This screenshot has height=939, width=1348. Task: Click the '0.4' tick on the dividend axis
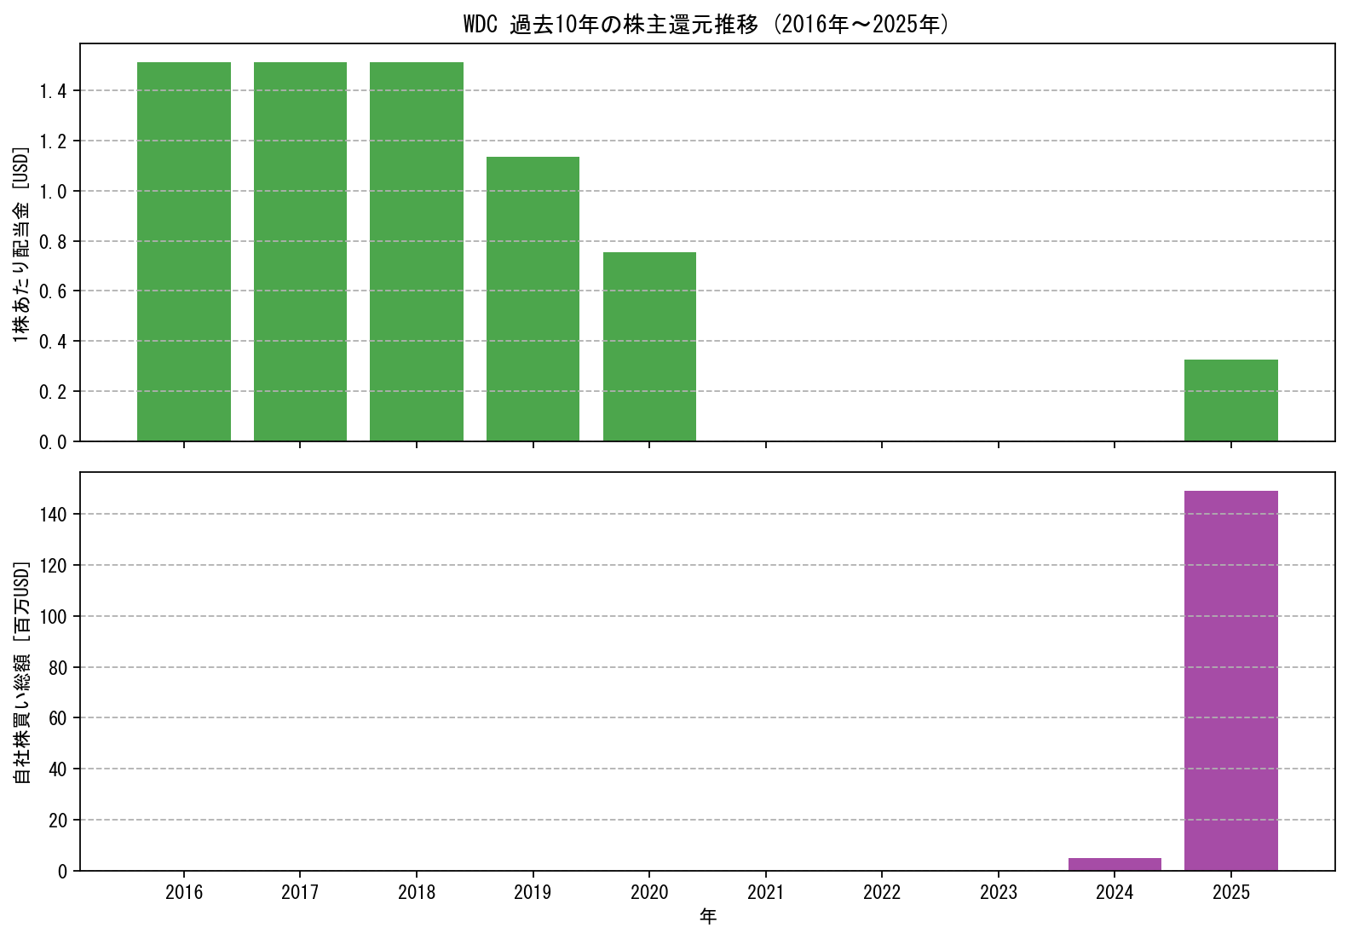[x=53, y=342]
